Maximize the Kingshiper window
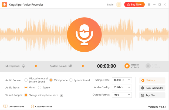 tap(160, 5)
